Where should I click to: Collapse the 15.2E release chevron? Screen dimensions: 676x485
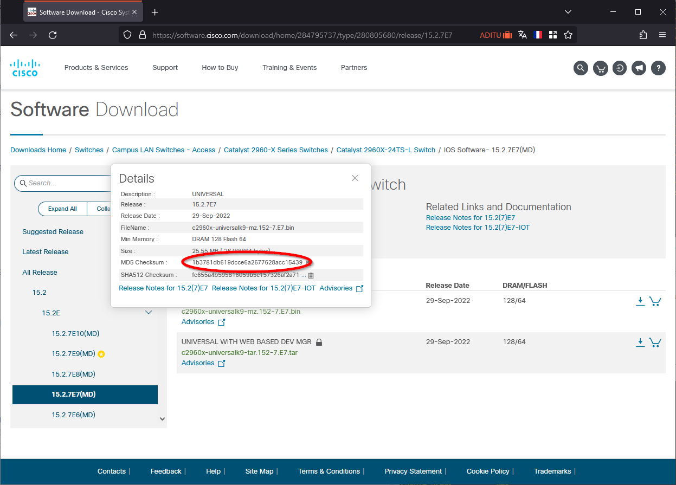[149, 313]
